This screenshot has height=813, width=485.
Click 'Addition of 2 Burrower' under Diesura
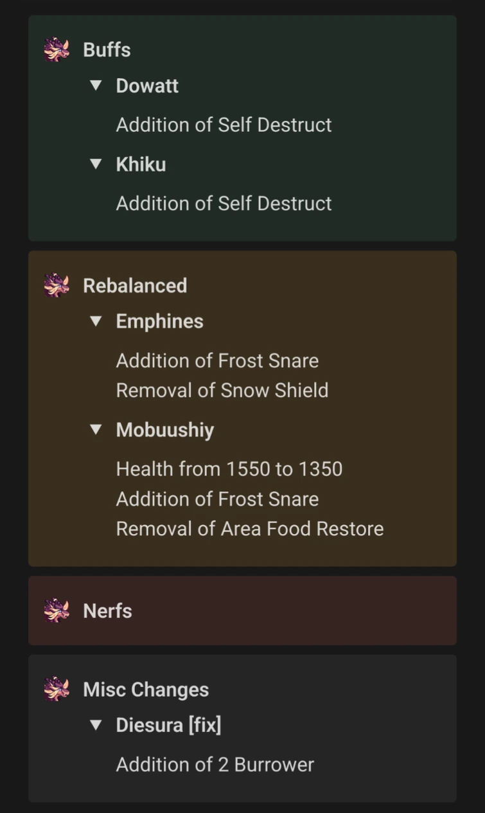[x=215, y=764]
